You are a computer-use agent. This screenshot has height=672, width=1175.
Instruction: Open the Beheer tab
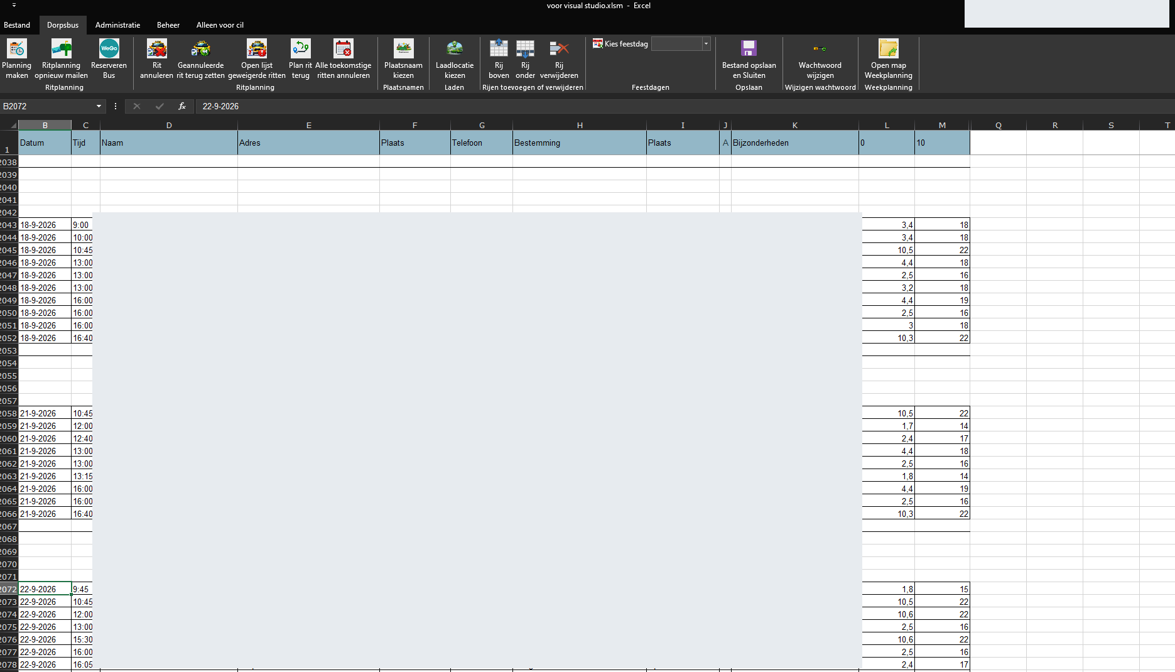pyautogui.click(x=168, y=25)
